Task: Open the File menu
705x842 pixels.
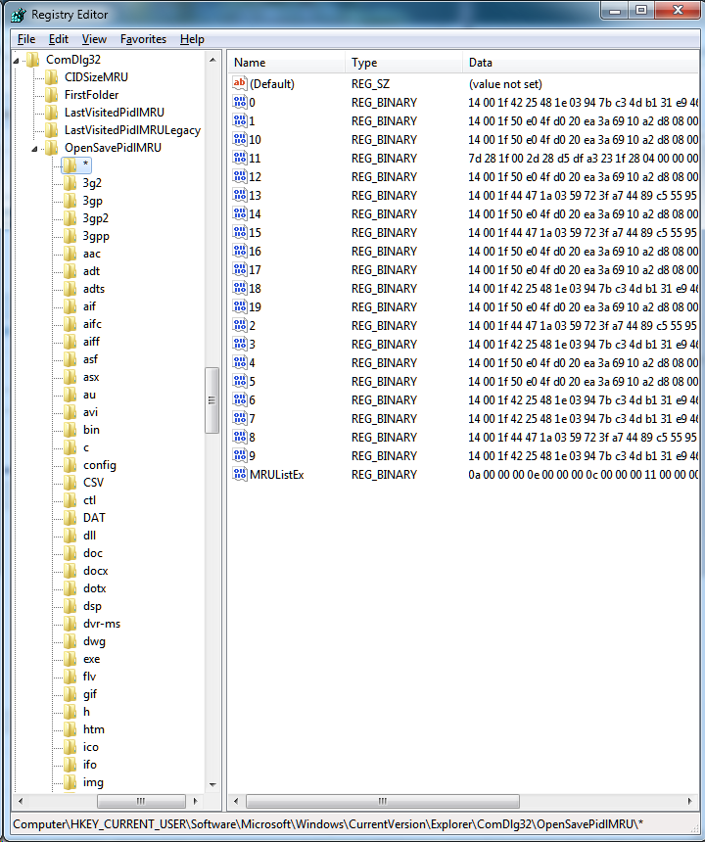Action: tap(26, 39)
